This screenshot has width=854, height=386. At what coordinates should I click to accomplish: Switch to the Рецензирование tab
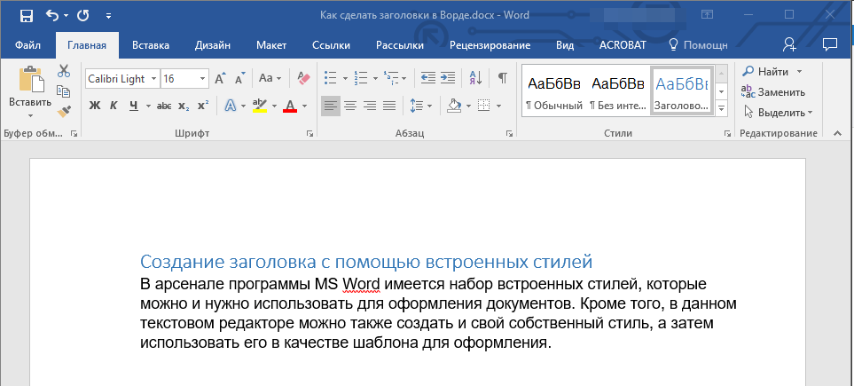(x=490, y=45)
